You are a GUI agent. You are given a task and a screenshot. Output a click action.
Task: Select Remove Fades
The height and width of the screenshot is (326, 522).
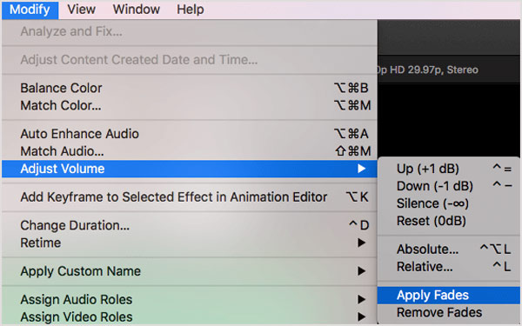[448, 312]
